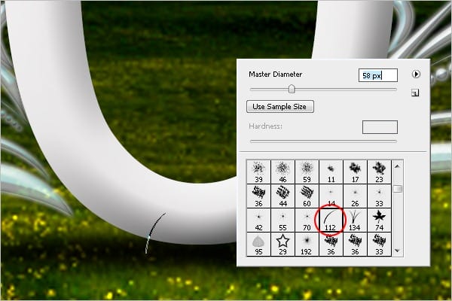Create new preset from this brush icon
The width and height of the screenshot is (452, 301).
pos(415,93)
